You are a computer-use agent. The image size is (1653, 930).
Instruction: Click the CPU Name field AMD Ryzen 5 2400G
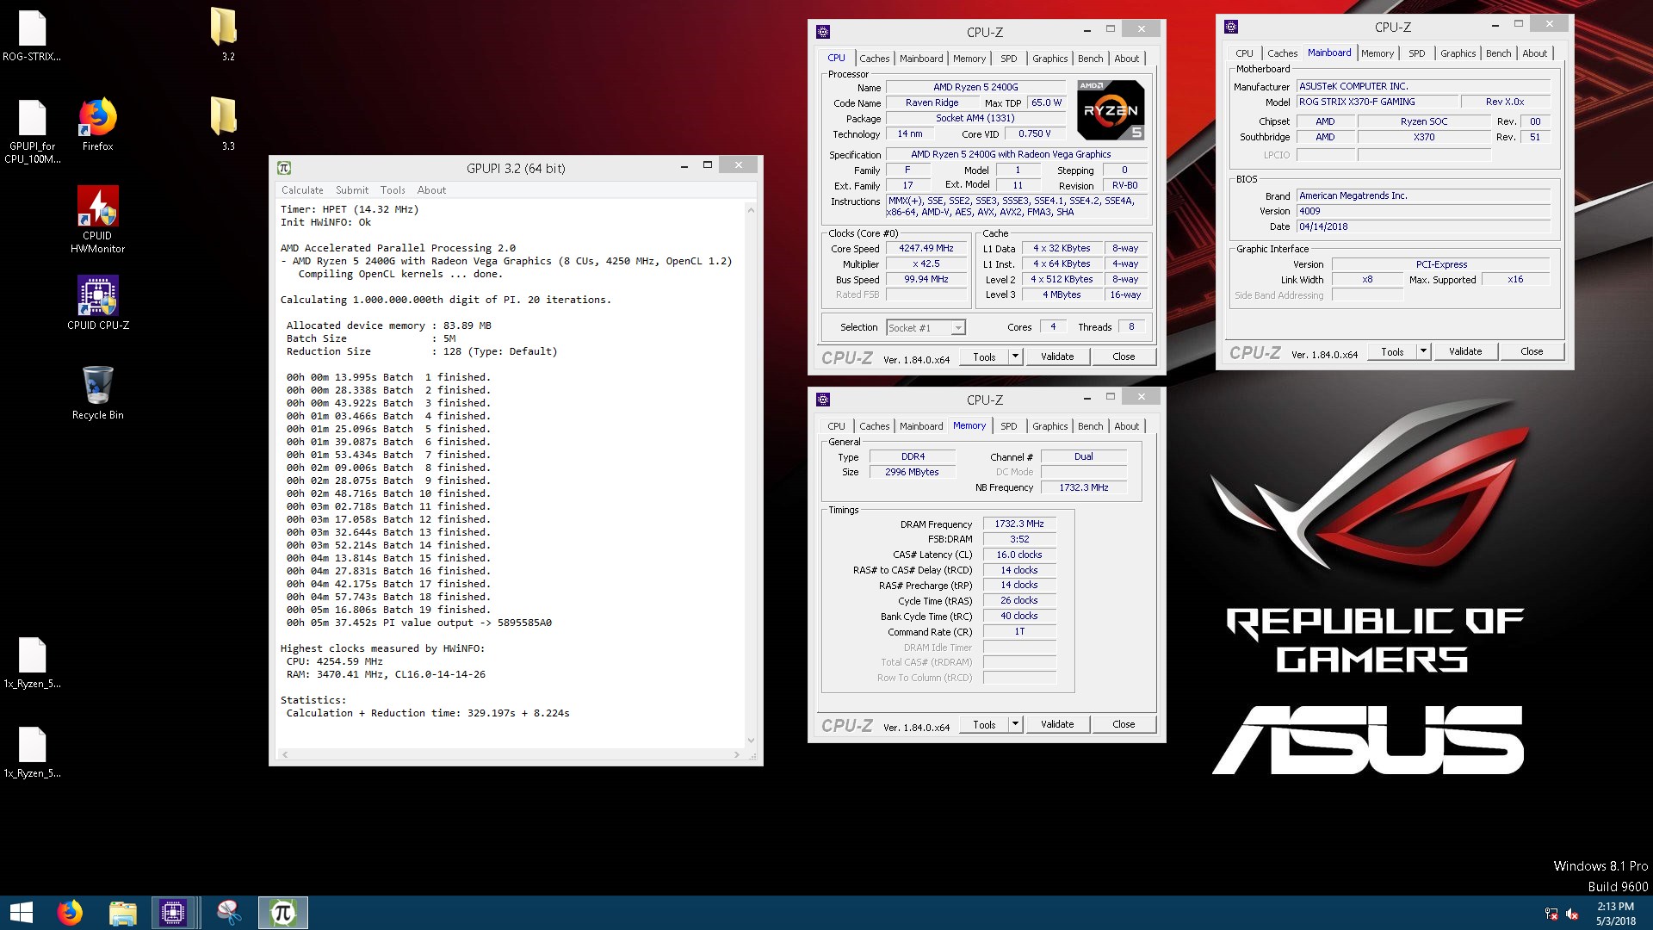pos(975,87)
